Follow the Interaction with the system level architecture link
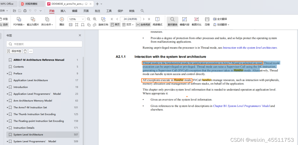Image resolution: width=298 pixels, height=145 pixels. click(250, 48)
